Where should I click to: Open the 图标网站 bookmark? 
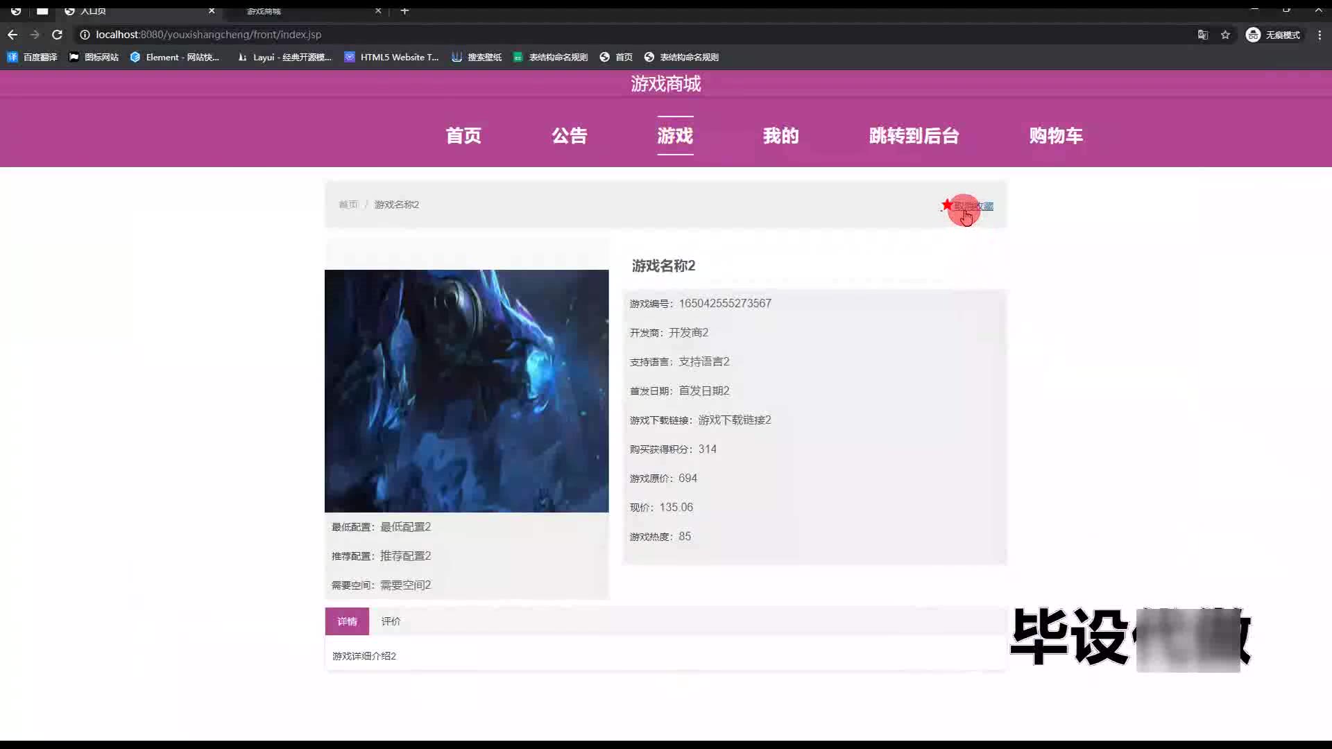pyautogui.click(x=94, y=57)
